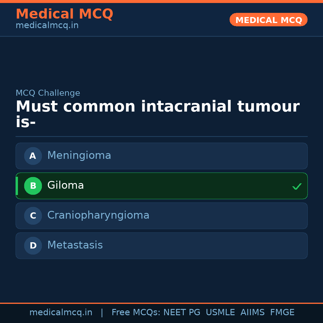Click the MCQ Challenge label
Viewport: 323px width, 323px height.
click(48, 93)
